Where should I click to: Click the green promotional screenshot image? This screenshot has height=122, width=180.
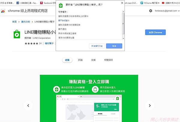[x=89, y=98]
